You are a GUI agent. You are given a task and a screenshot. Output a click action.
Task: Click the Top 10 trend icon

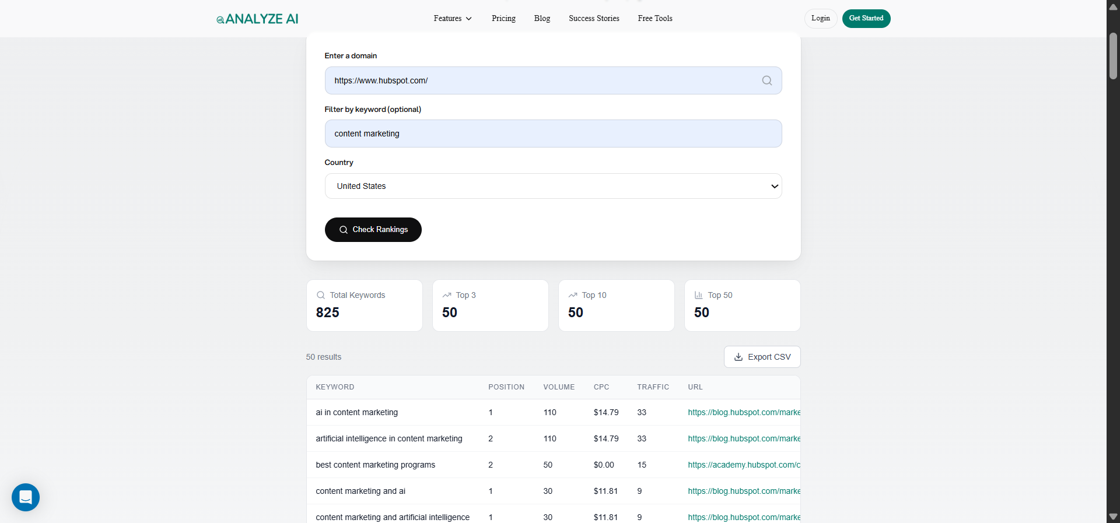click(x=573, y=295)
